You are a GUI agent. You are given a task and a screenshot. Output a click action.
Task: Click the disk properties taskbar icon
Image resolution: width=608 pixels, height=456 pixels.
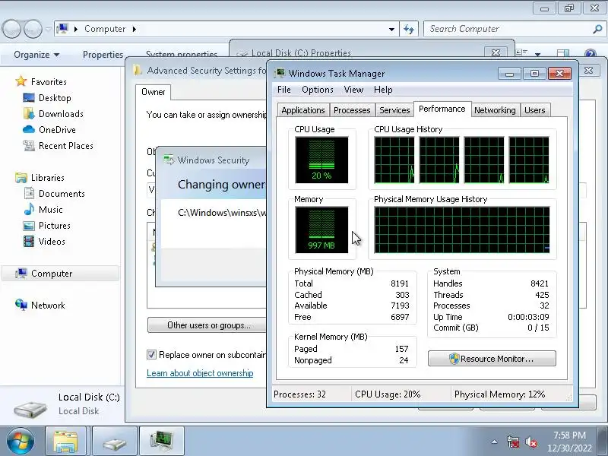(x=115, y=442)
